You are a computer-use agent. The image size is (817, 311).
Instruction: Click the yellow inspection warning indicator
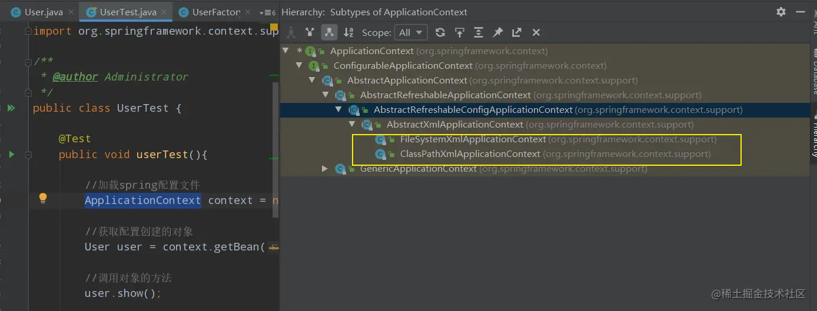pyautogui.click(x=274, y=26)
